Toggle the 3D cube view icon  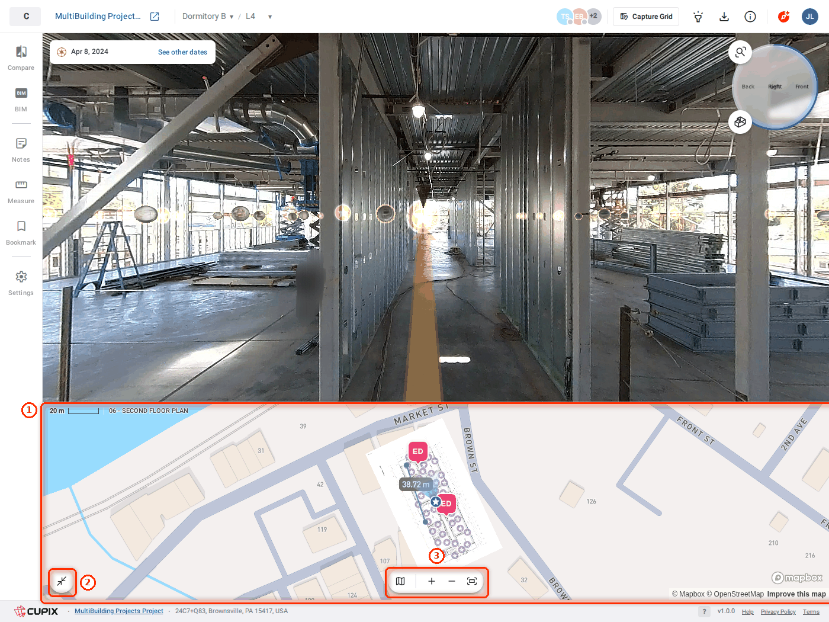pyautogui.click(x=740, y=122)
